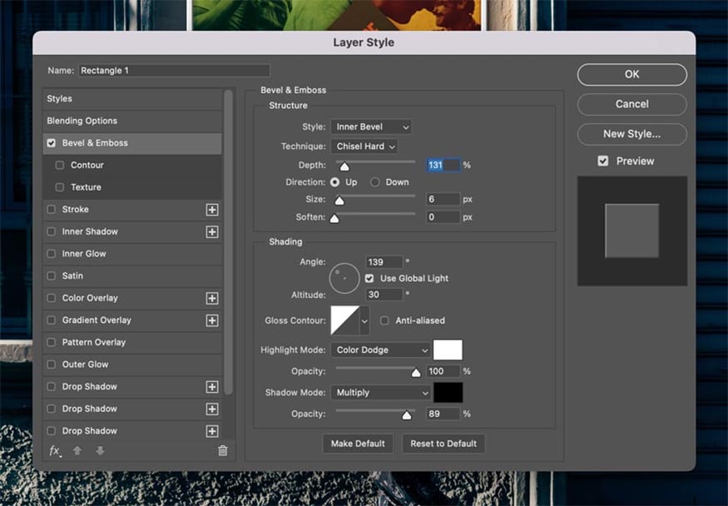This screenshot has height=506, width=728.
Task: Click the OK button
Action: [631, 74]
